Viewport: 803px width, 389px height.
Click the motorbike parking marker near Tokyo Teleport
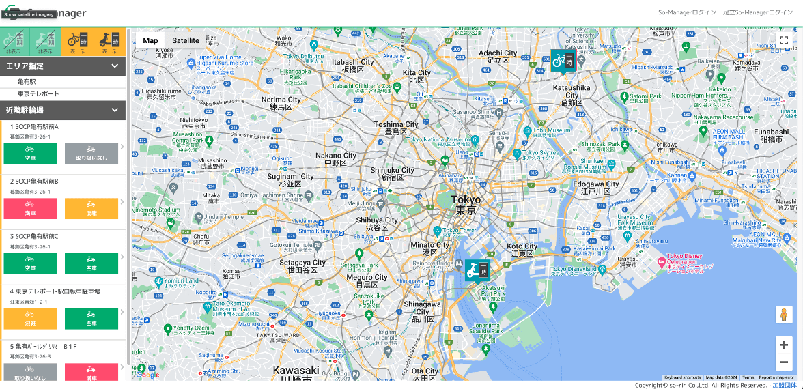(x=477, y=270)
